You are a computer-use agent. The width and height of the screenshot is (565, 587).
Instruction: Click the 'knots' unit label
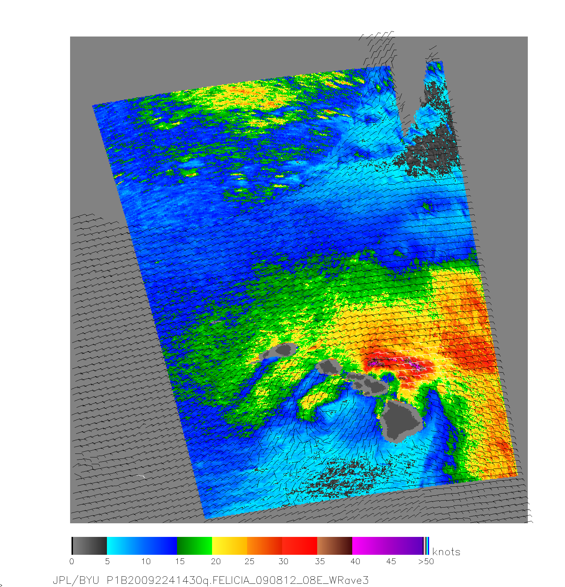pyautogui.click(x=446, y=552)
